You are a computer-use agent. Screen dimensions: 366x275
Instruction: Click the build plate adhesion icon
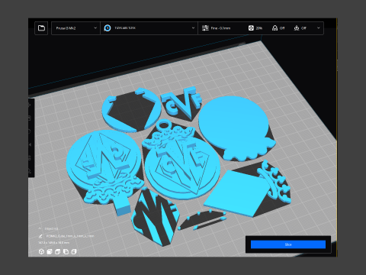[297, 28]
